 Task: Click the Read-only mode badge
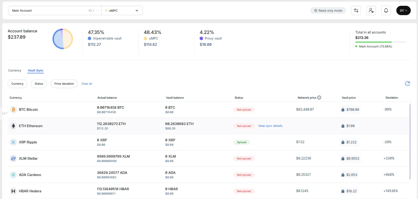[x=328, y=10]
